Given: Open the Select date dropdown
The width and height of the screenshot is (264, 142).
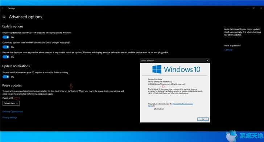Looking at the screenshot, I should 11,103.
